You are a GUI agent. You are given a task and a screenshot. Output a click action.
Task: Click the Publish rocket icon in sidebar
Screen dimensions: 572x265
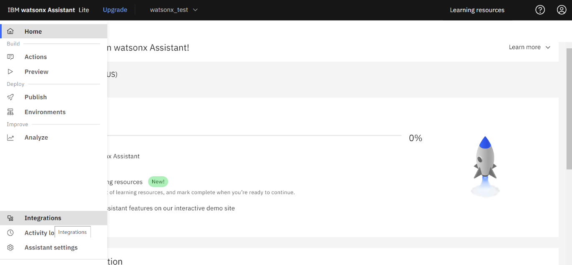click(x=10, y=97)
